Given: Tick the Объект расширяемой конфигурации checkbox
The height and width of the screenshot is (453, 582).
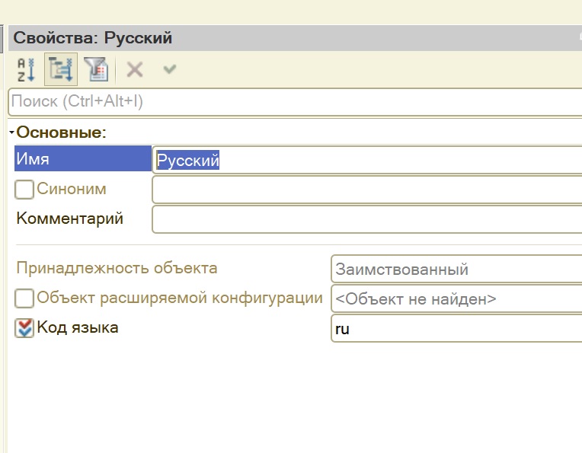Looking at the screenshot, I should (x=24, y=298).
